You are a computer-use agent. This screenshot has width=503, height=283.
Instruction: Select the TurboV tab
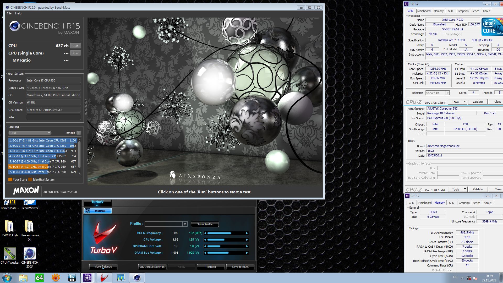click(x=97, y=202)
